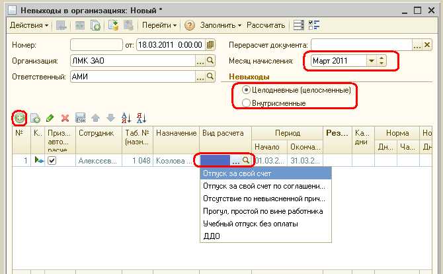
Task: Open ellipsis selector for Перерасчет документа
Action: (417, 45)
